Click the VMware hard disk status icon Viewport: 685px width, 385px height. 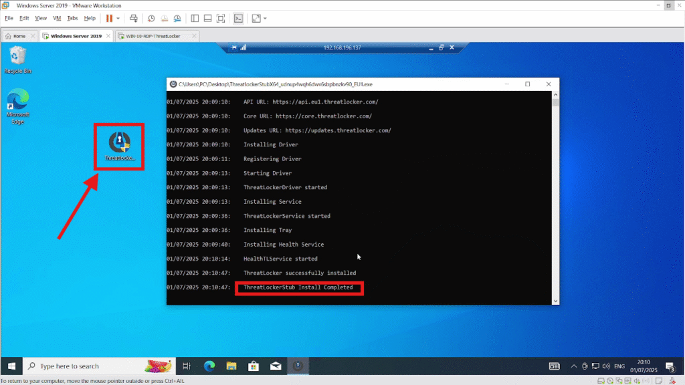601,381
